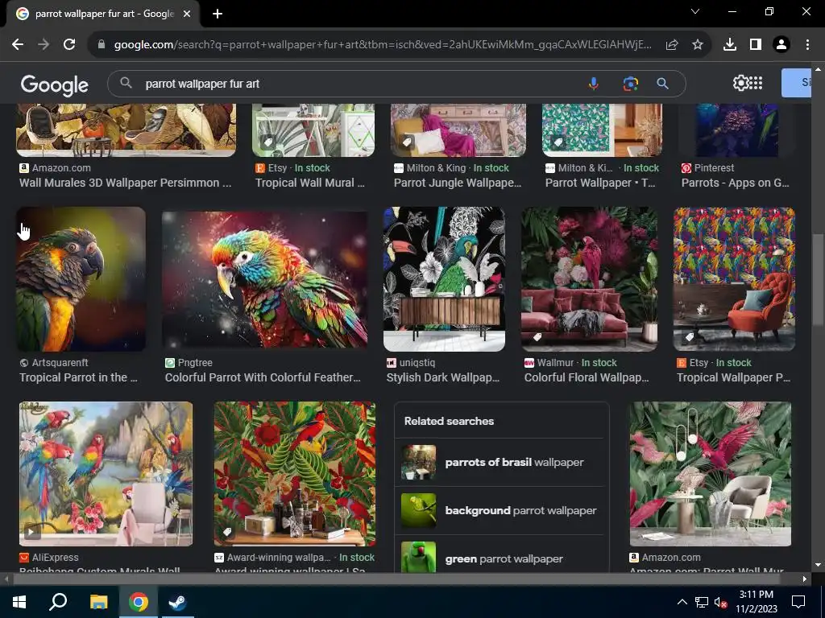Open the Chrome profile icon

point(781,45)
